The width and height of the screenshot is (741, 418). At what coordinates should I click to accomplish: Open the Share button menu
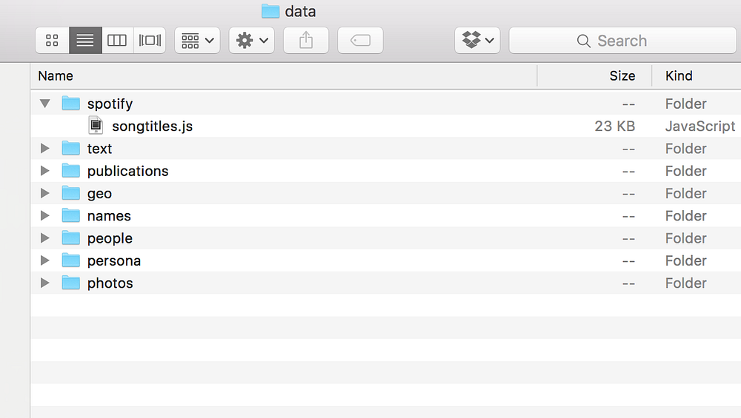tap(306, 41)
